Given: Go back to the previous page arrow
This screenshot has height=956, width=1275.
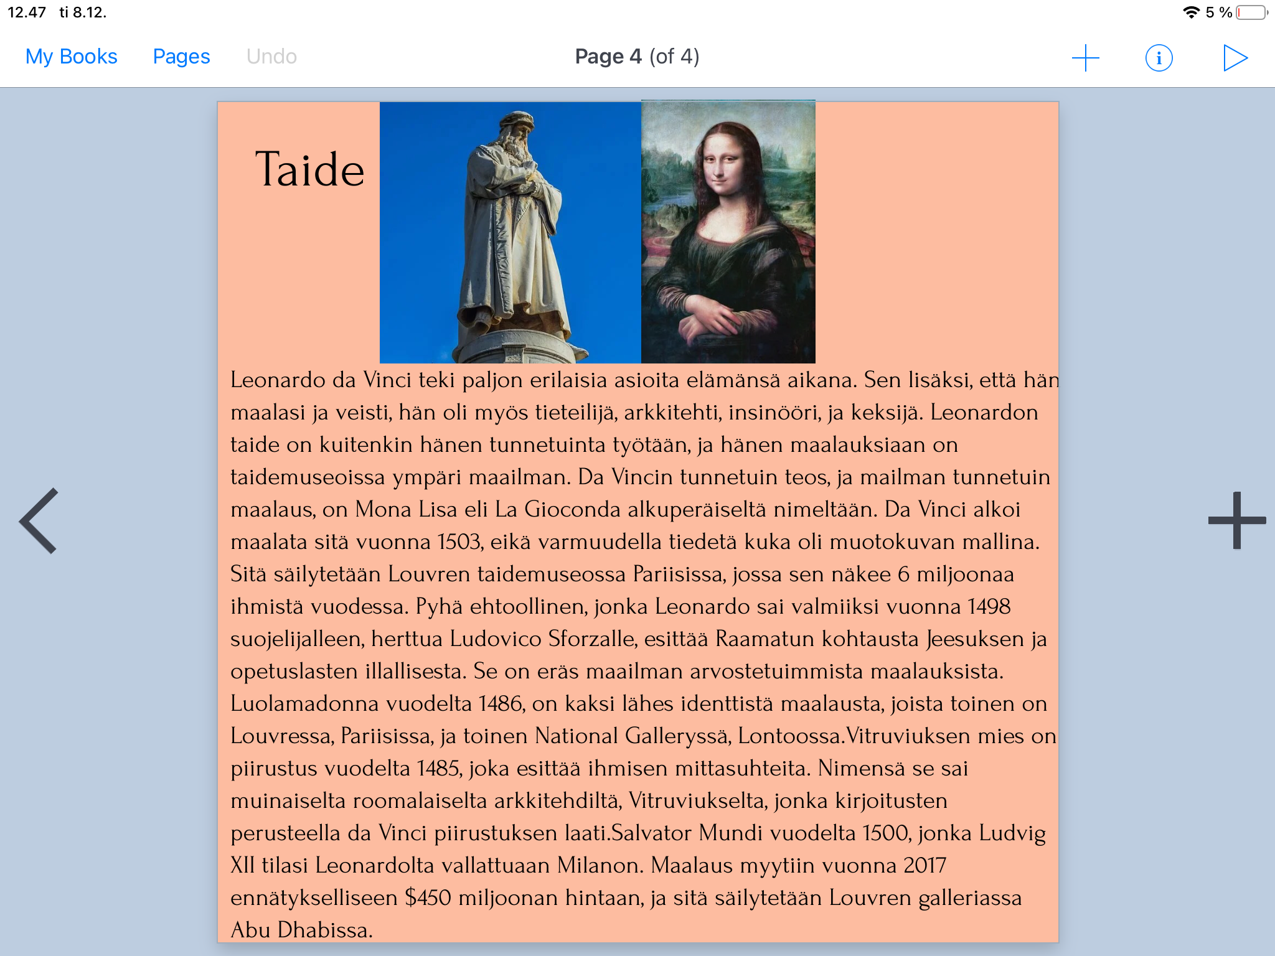Looking at the screenshot, I should pyautogui.click(x=39, y=521).
